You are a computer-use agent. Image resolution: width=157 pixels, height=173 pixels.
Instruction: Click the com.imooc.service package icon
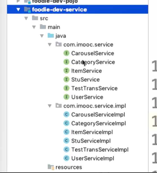[58, 44]
